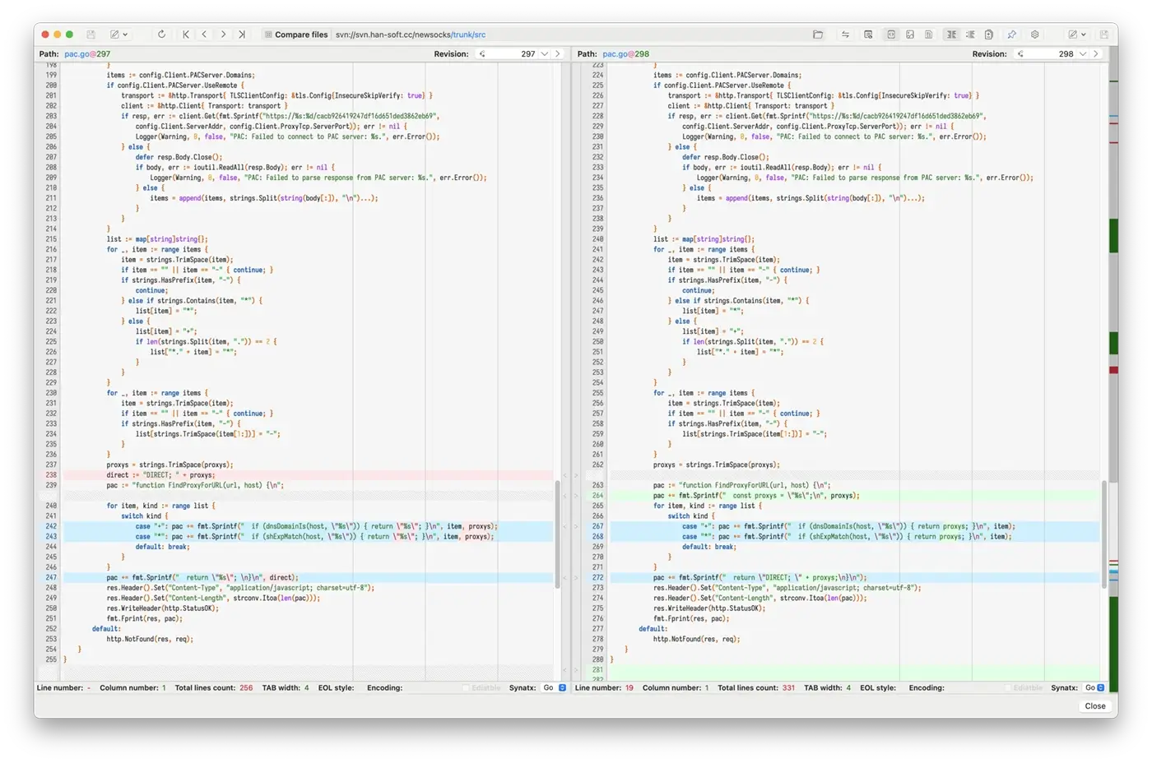Toggle the unified diff view icon
The height and width of the screenshot is (763, 1152).
pos(972,35)
